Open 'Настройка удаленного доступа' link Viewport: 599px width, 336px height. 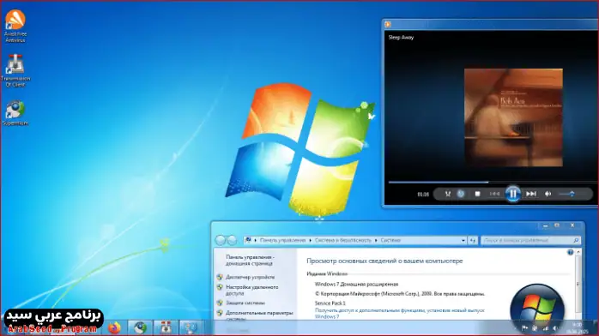click(x=251, y=291)
